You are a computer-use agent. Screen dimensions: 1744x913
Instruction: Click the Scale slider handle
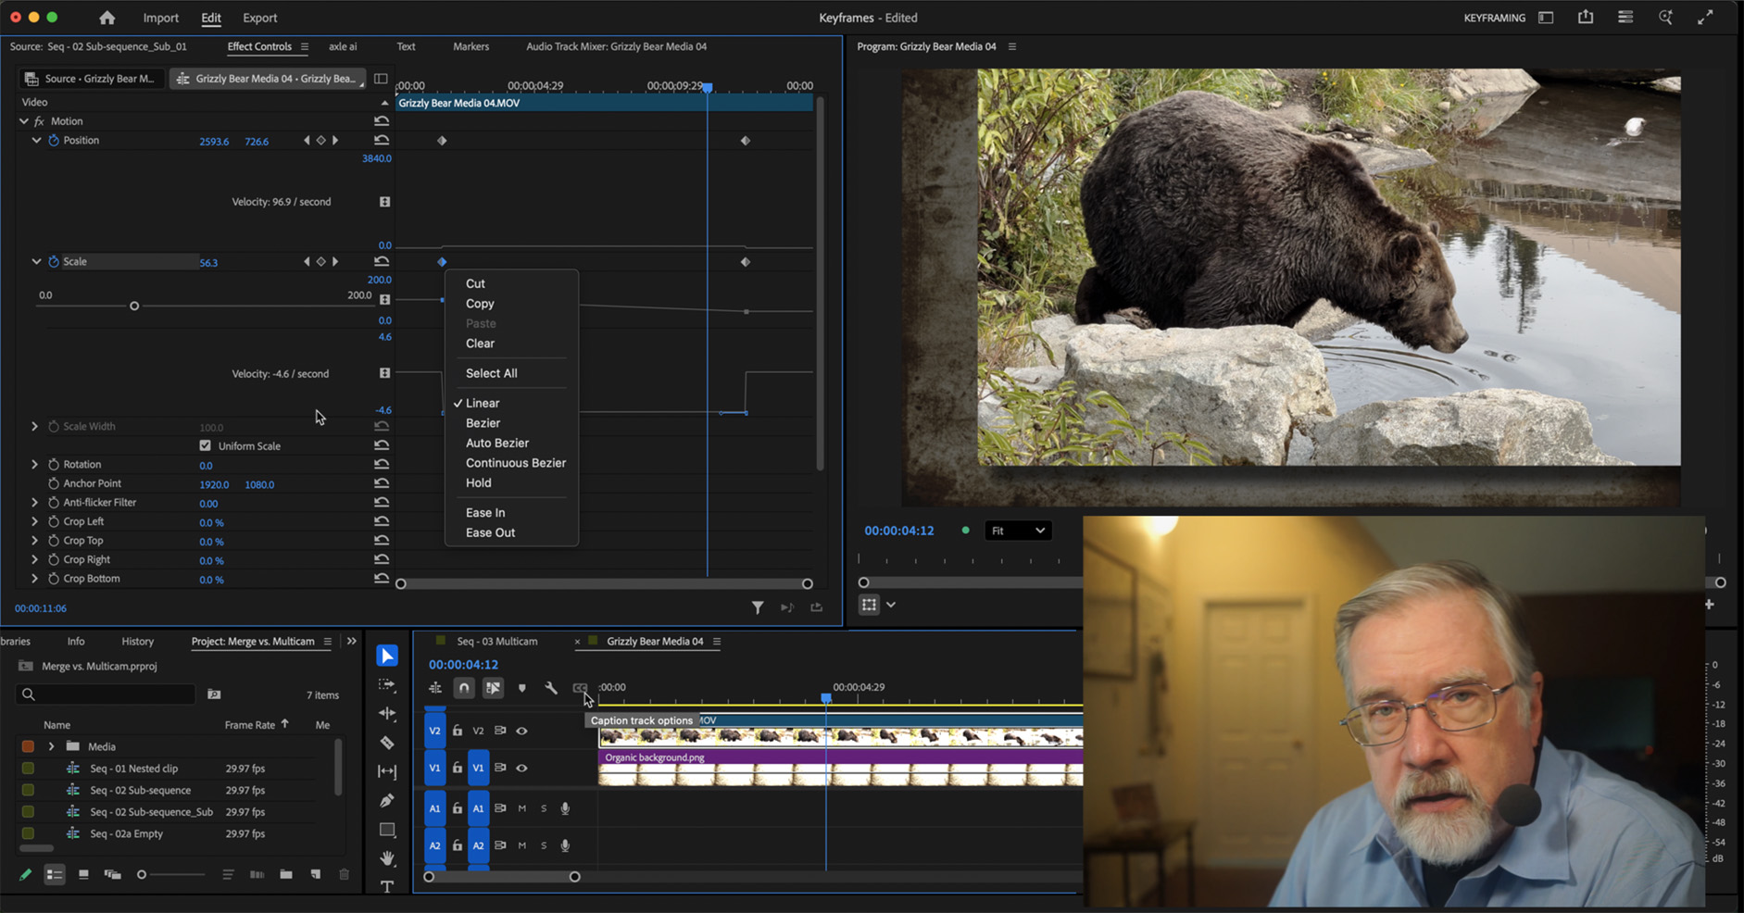[x=134, y=306]
